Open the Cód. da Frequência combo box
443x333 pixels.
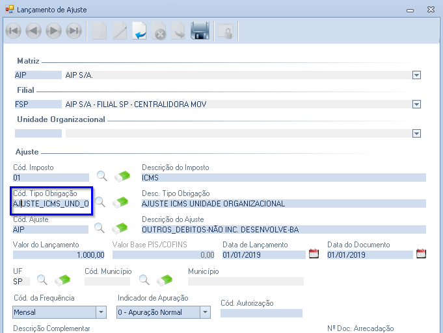tap(101, 312)
